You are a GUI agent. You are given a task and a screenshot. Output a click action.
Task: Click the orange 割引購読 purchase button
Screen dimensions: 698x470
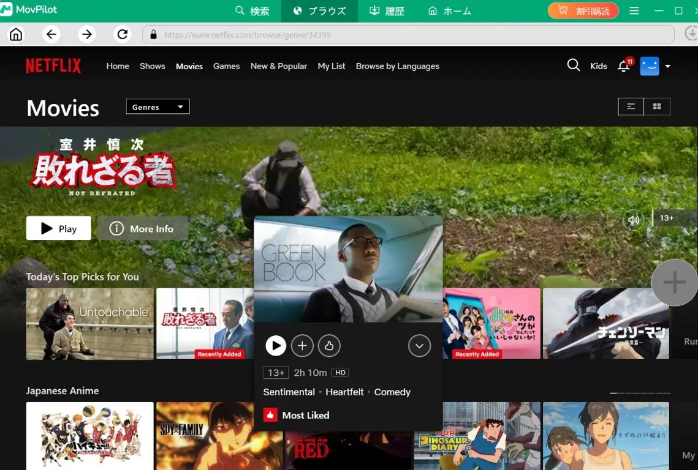[x=583, y=10]
